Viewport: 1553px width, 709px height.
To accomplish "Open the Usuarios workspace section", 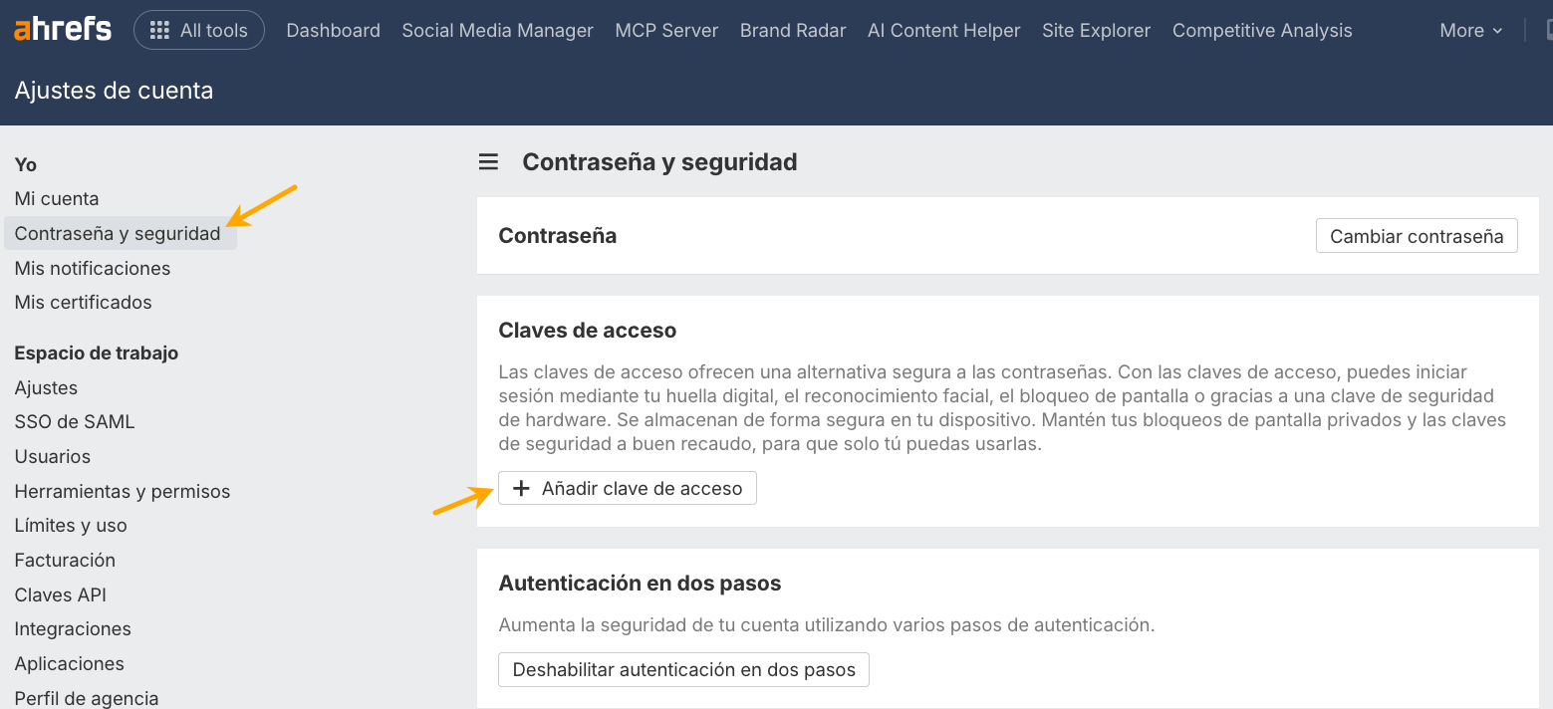I will click(x=52, y=456).
